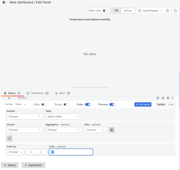The width and height of the screenshot is (180, 170).
Task: Click the drag handle for query A
Action: click(x=172, y=98)
